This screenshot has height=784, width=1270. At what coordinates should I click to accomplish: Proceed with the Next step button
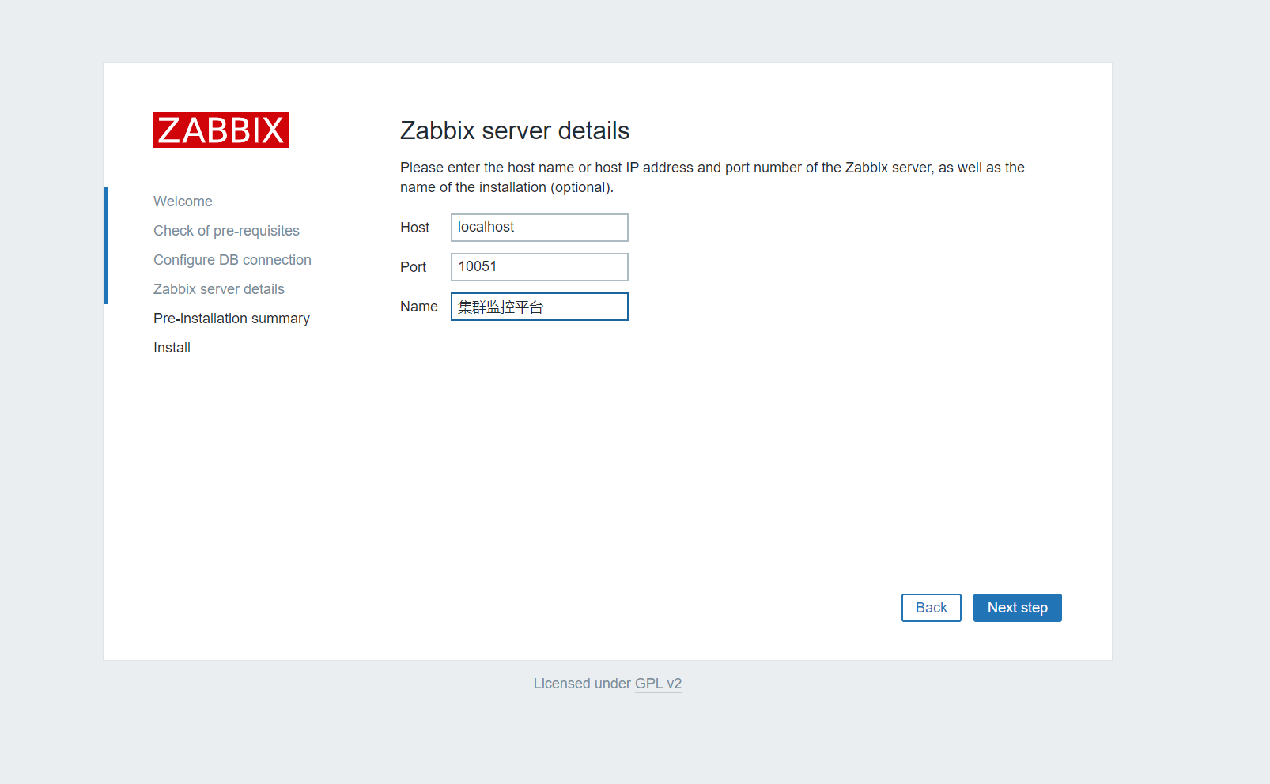coord(1018,608)
